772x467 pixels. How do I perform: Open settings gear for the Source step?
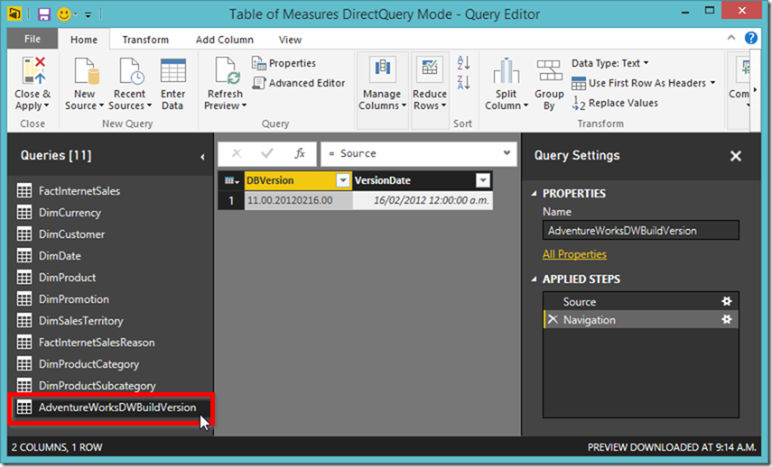click(x=727, y=301)
